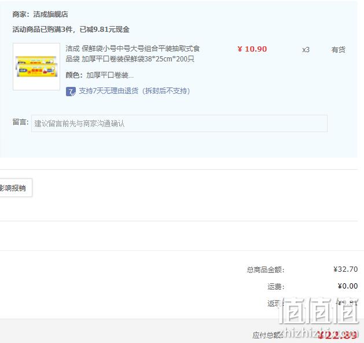This screenshot has width=364, height=343.
Task: Open the 洁成旗舰店 merchant name
Action: (50, 14)
